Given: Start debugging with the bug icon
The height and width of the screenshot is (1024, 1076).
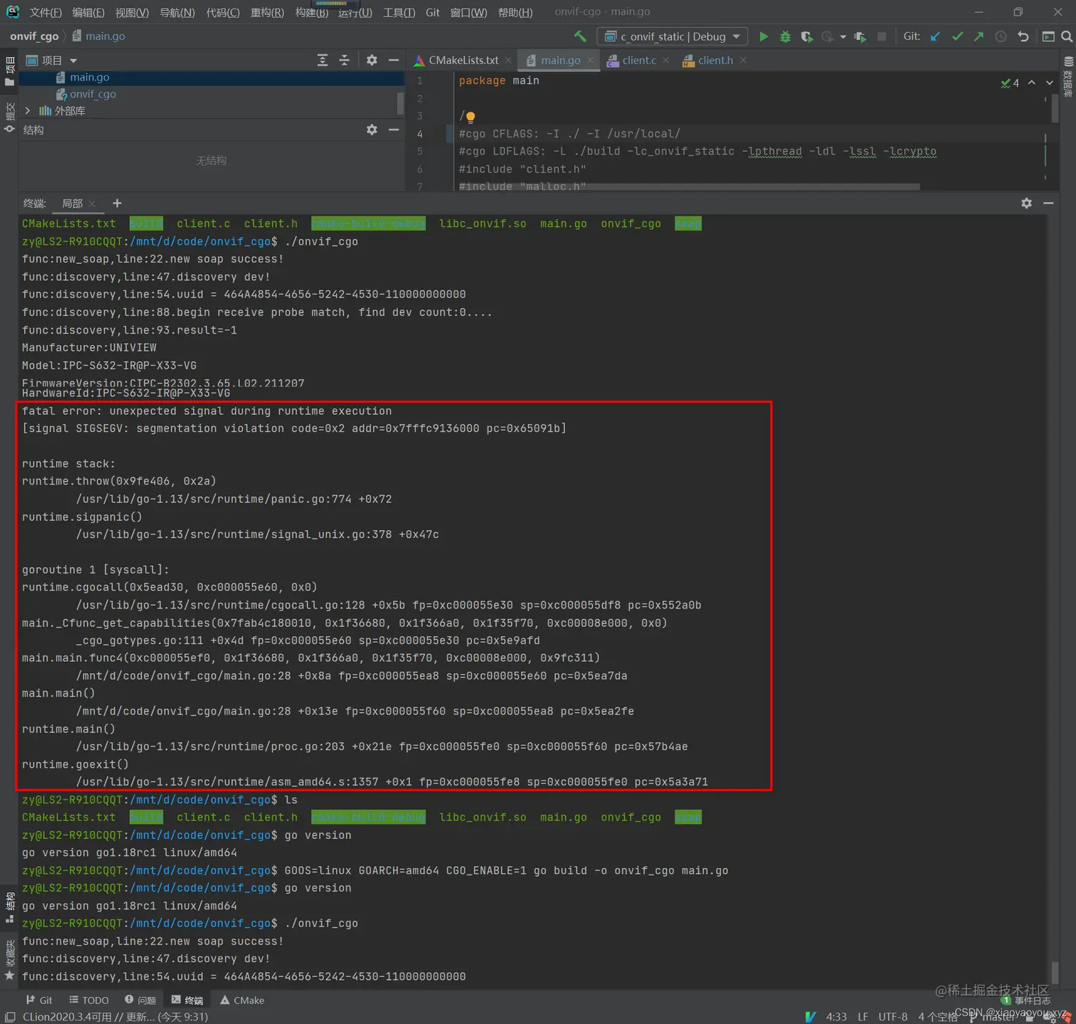Looking at the screenshot, I should click(785, 36).
